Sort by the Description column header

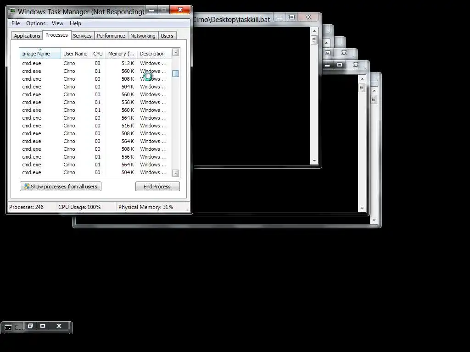click(154, 54)
